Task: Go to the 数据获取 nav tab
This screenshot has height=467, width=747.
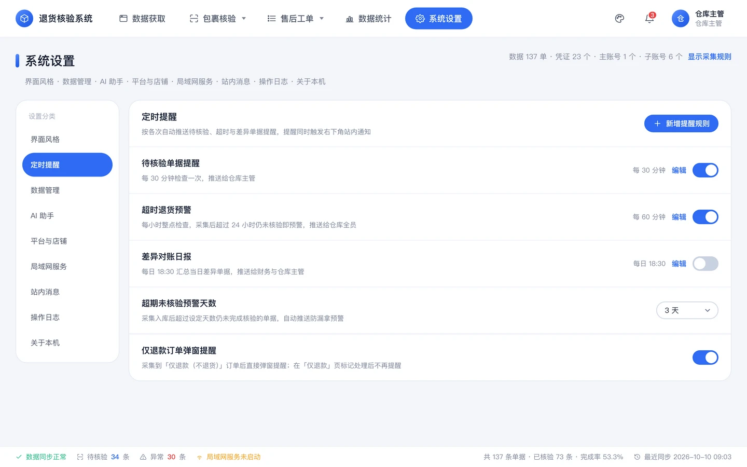Action: point(143,19)
